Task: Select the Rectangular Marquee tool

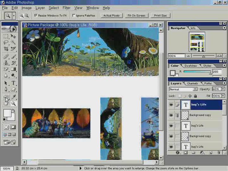Action: 6,36
